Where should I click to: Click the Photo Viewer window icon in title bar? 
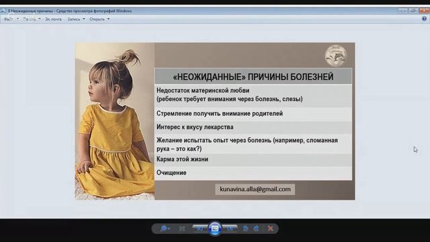3,11
